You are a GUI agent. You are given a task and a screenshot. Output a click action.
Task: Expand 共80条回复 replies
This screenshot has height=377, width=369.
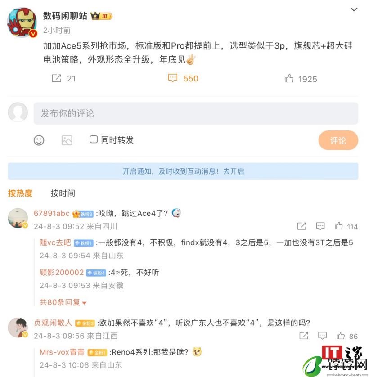point(63,302)
